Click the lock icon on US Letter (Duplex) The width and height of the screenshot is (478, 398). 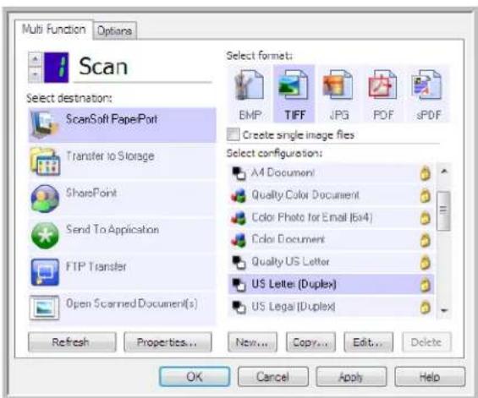click(425, 285)
